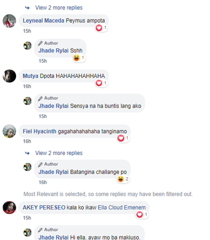
Task: Expand 'View 2 more replies' under Fiel Hyacinth
Action: (x=59, y=153)
